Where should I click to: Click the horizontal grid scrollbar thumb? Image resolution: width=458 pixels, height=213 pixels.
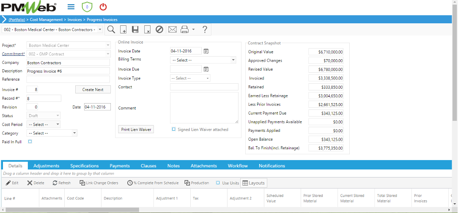pos(72,210)
